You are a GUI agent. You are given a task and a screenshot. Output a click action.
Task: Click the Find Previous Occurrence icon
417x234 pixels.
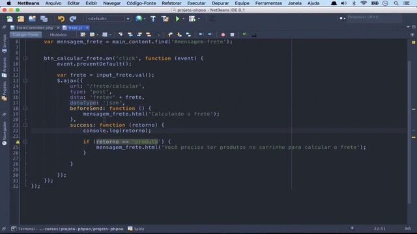[130, 34]
